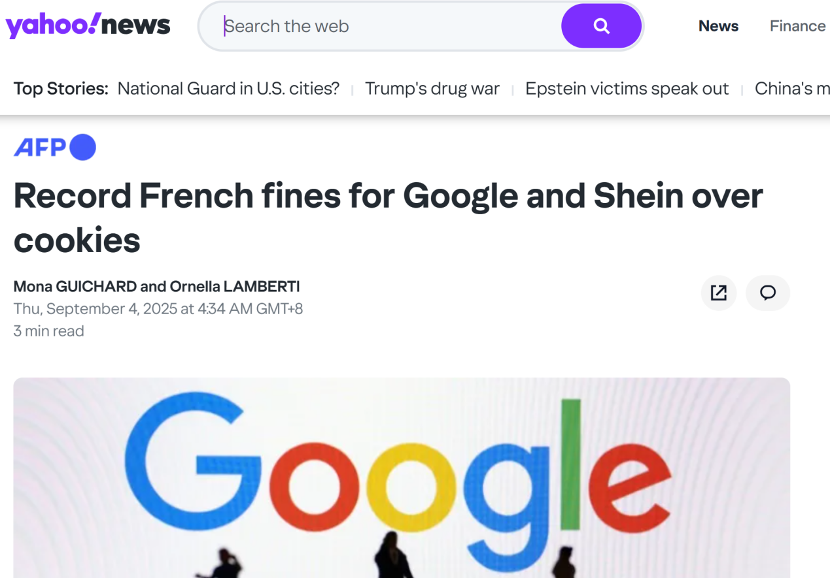Viewport: 830px width, 578px height.
Task: Click the Record French fines article headline
Action: (388, 217)
